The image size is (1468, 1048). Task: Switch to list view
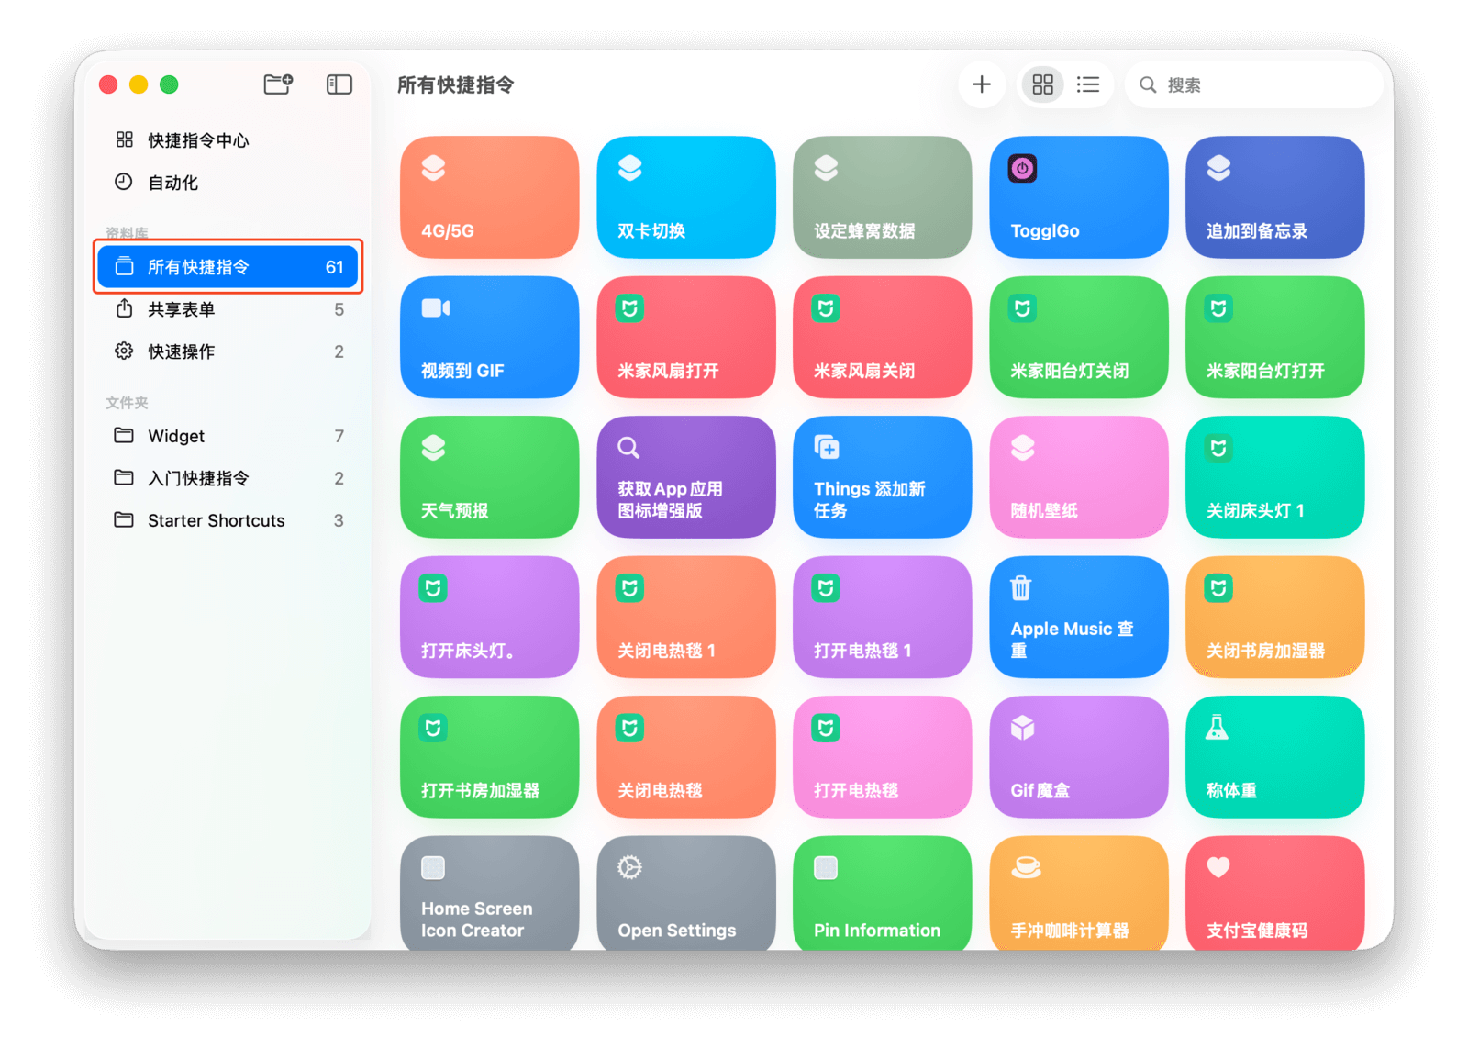click(x=1088, y=84)
